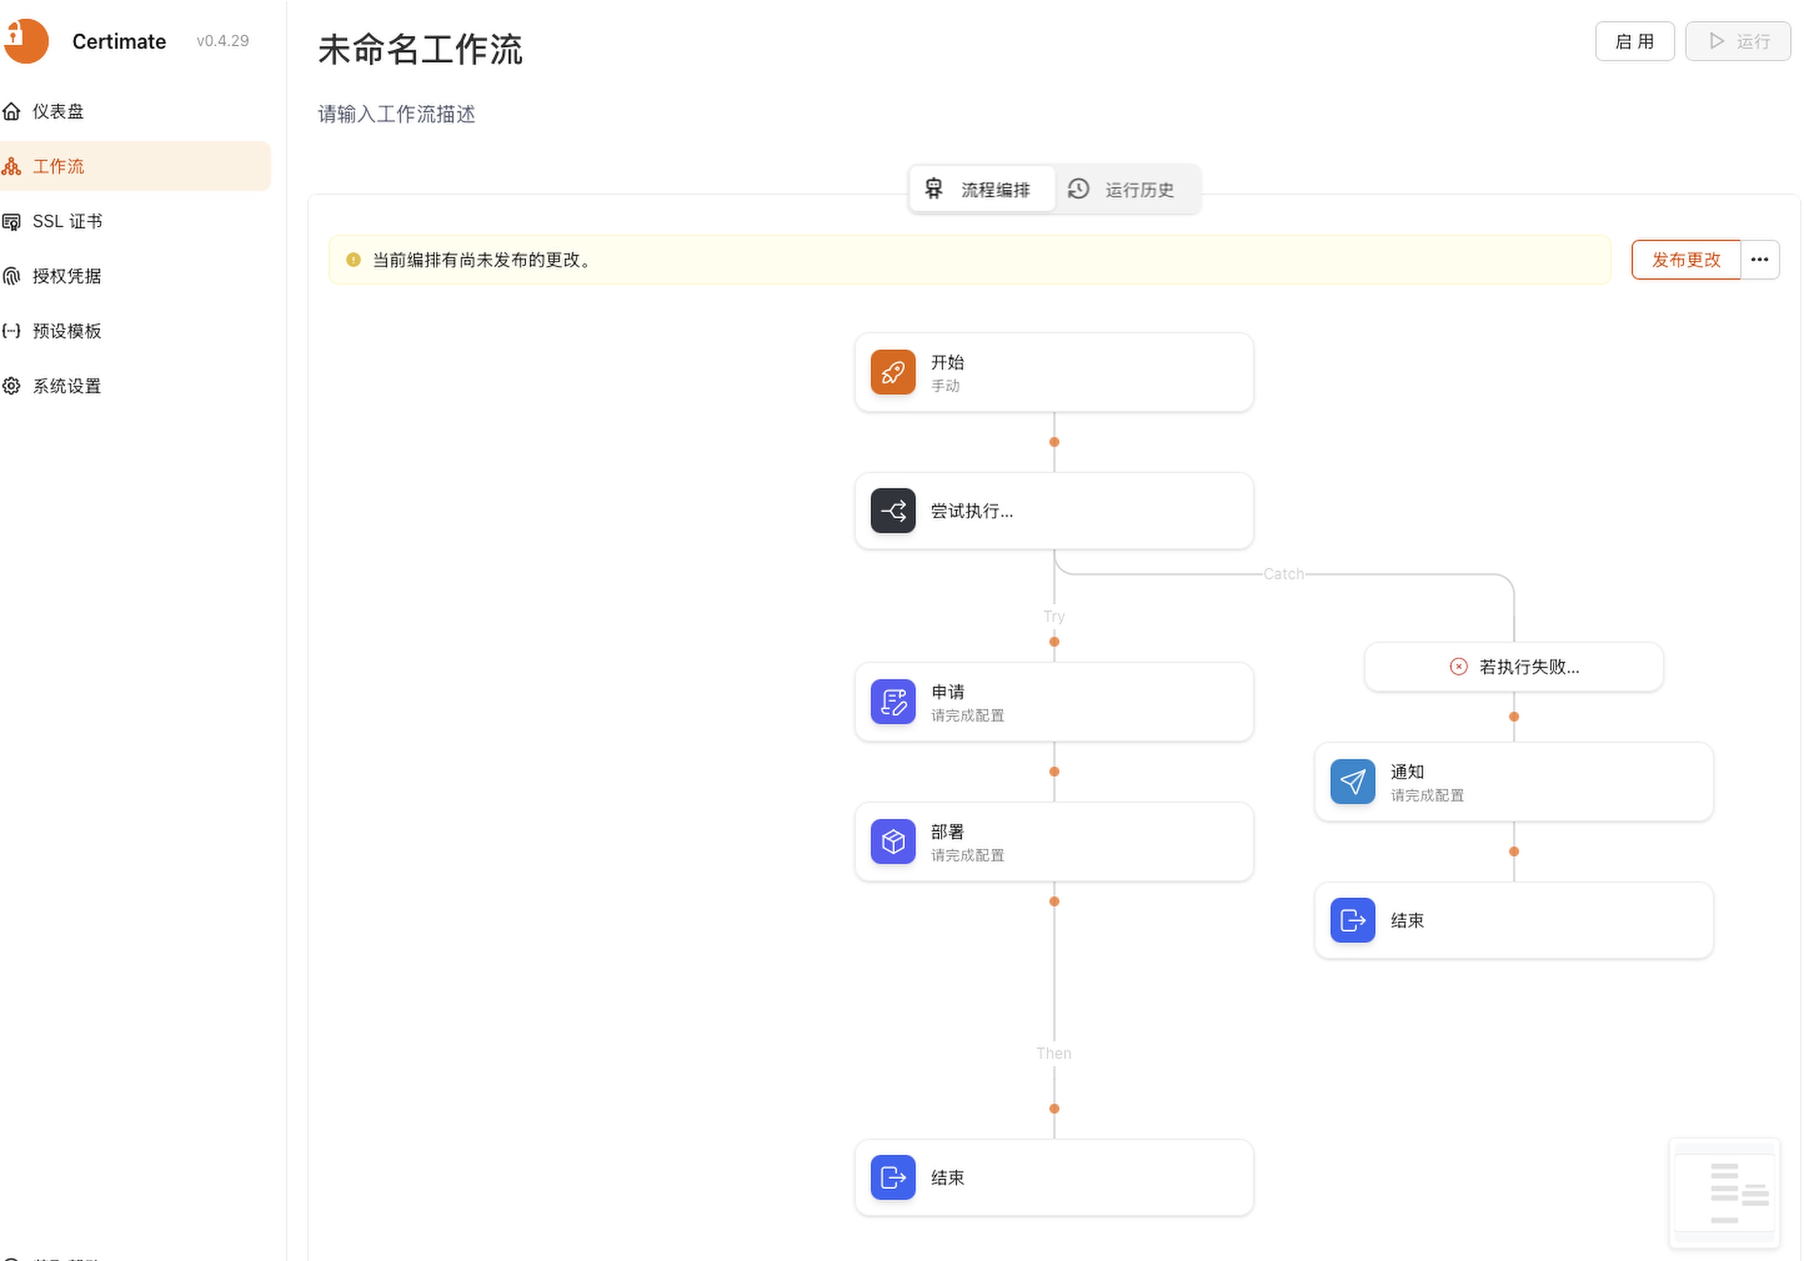Go to 授权凭据 menu item
This screenshot has width=1804, height=1261.
click(135, 277)
